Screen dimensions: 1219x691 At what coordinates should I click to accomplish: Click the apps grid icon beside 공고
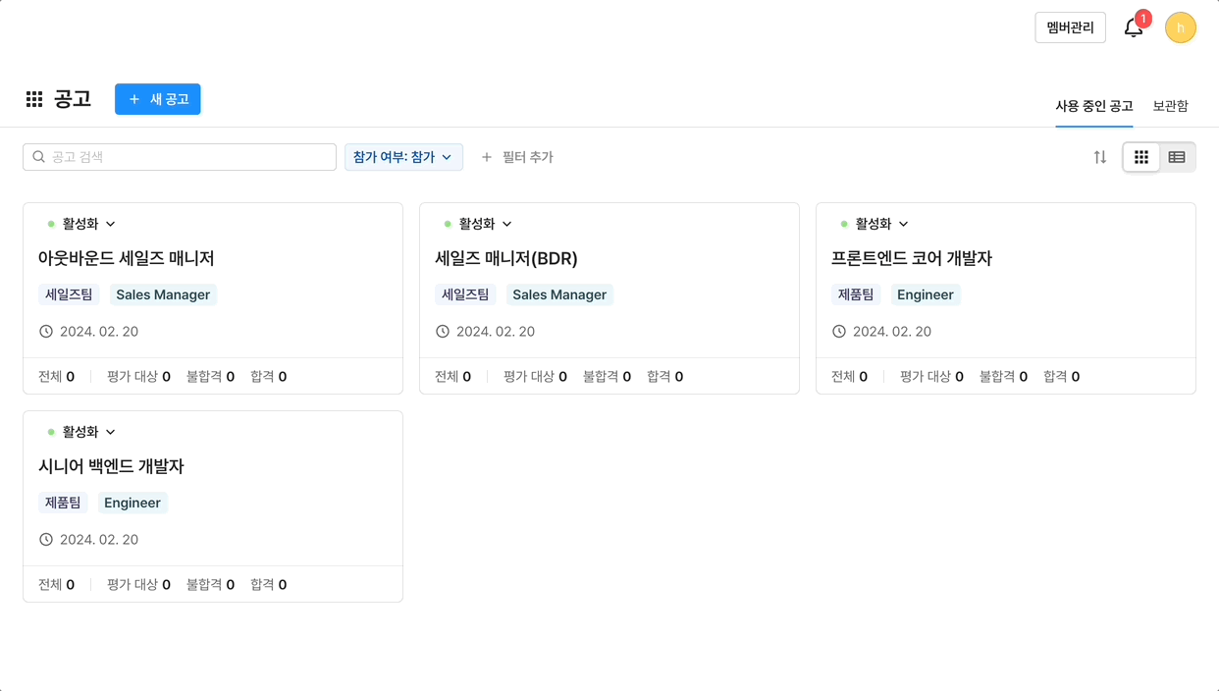pos(34,99)
